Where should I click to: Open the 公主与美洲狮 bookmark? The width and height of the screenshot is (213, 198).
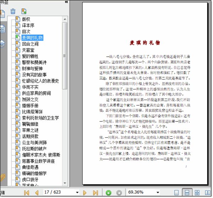34,143
